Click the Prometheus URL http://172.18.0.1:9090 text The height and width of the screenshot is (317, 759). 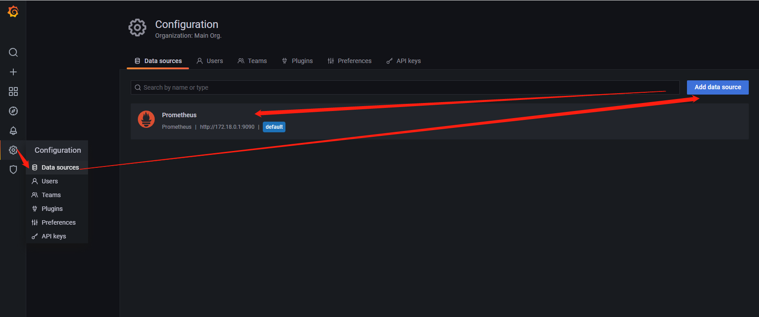coord(227,127)
